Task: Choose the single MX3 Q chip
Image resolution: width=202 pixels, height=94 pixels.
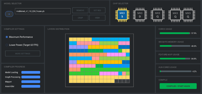Action: [158, 14]
